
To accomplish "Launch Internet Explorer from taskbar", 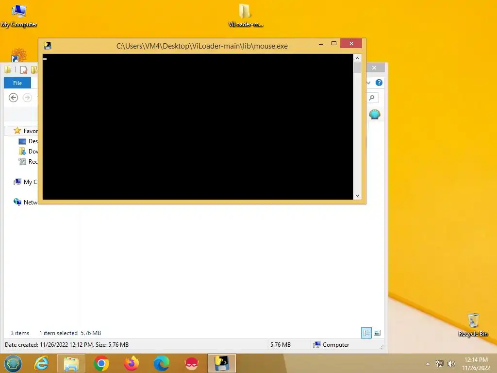I will (x=41, y=363).
